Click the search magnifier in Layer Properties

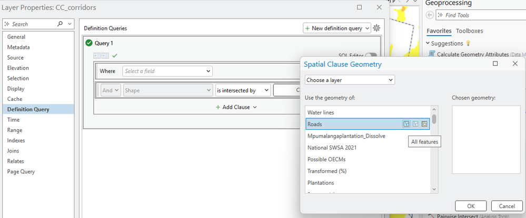pos(60,24)
